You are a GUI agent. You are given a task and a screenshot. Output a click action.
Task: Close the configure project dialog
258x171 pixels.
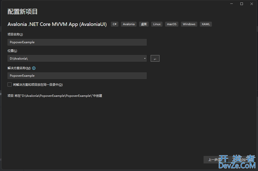252,4
